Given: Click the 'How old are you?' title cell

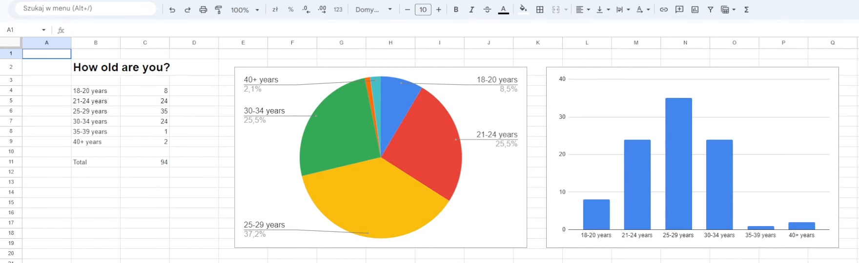Looking at the screenshot, I should tap(122, 67).
